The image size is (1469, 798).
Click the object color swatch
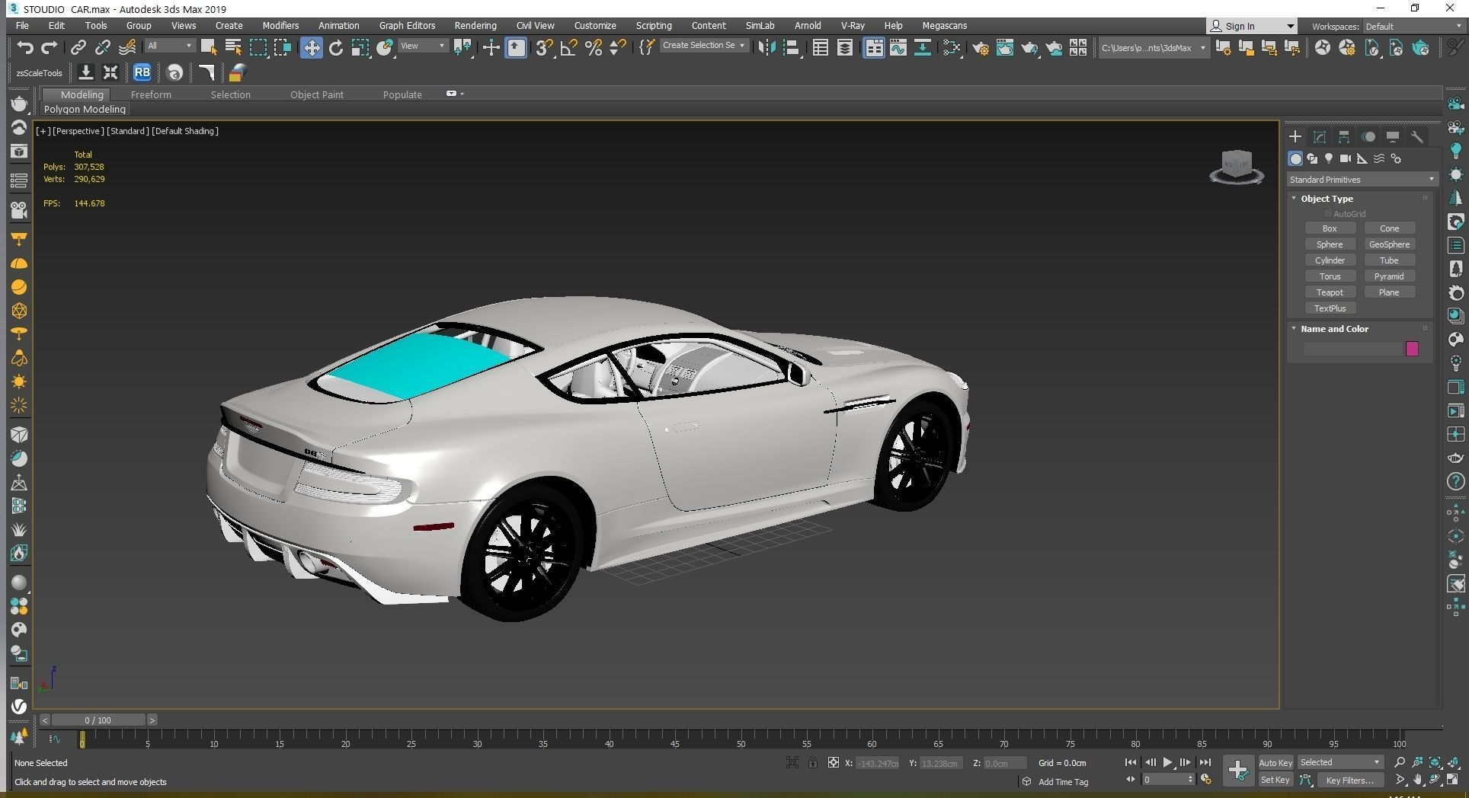coord(1412,349)
